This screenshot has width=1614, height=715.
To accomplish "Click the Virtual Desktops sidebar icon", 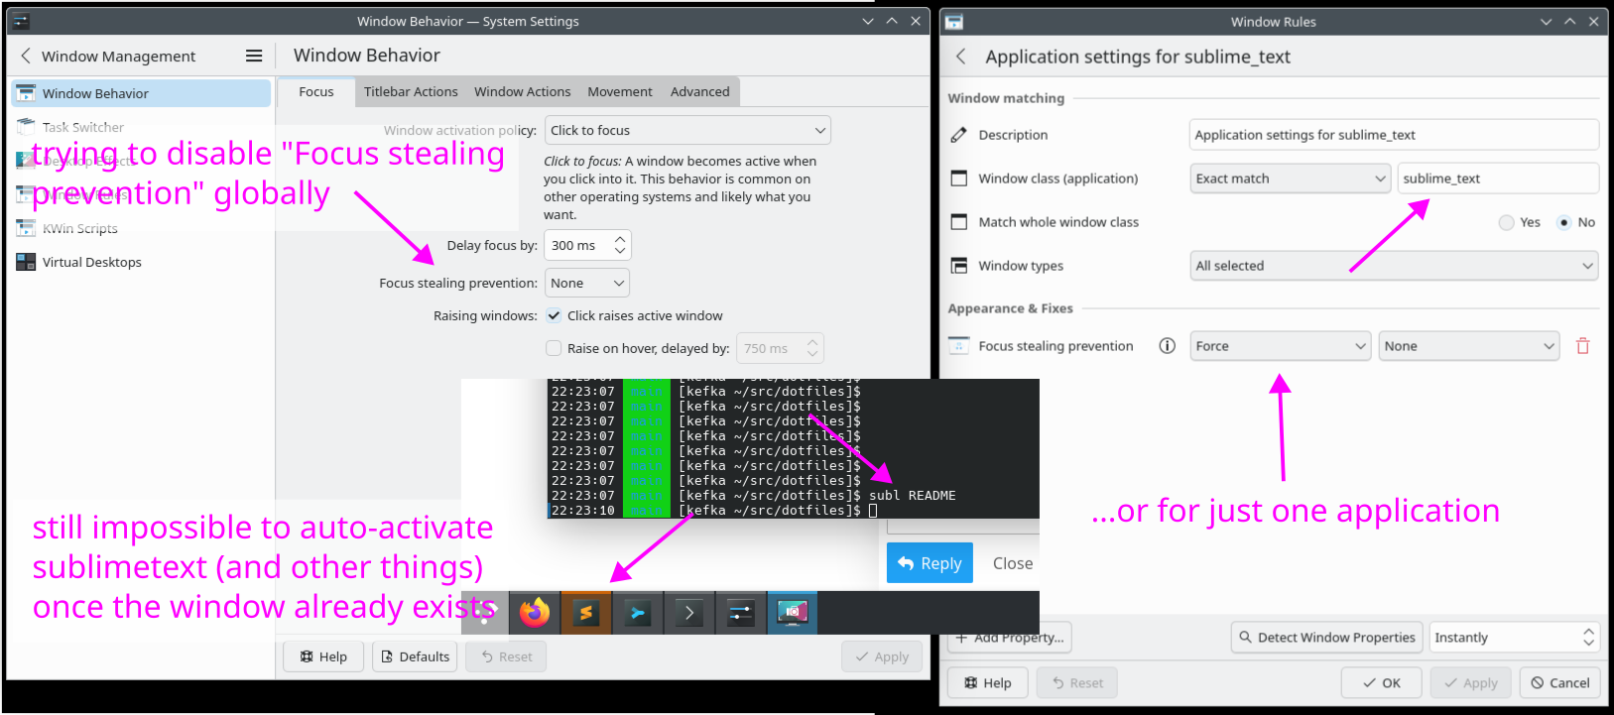I will tap(26, 262).
